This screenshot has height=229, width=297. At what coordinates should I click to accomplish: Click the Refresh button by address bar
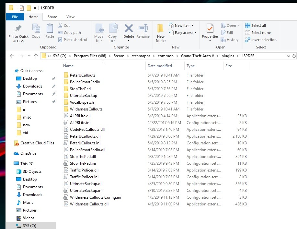coord(294,56)
